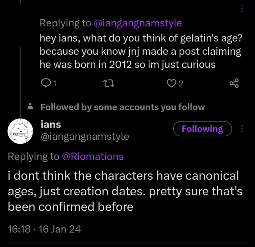Click the display name 'ians'

pyautogui.click(x=51, y=124)
